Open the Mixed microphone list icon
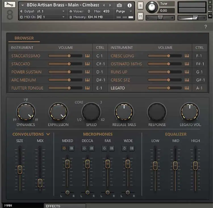Image resolution: width=213 pixels, height=208 pixels. (71, 148)
